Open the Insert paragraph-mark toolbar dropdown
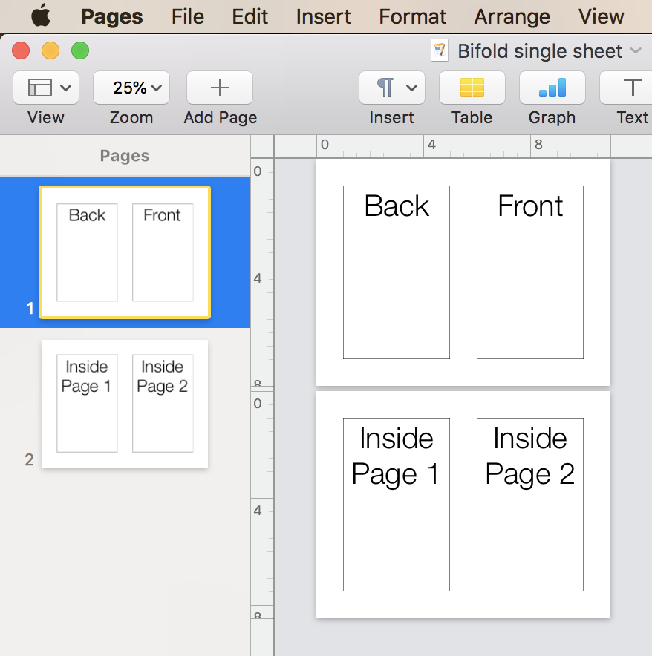The image size is (652, 656). pyautogui.click(x=392, y=88)
